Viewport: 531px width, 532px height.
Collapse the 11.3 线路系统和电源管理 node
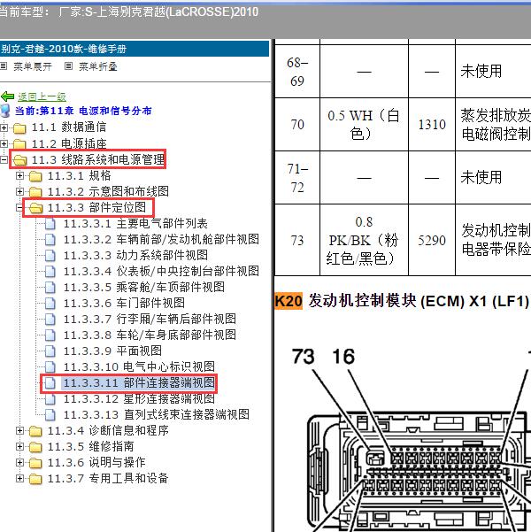click(x=4, y=159)
